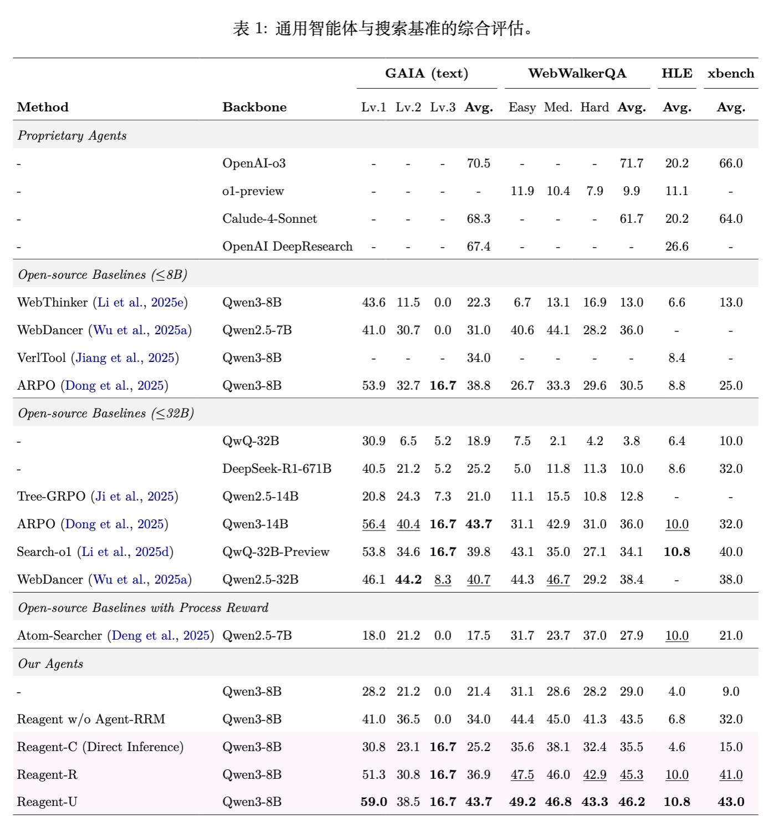Image resolution: width=768 pixels, height=827 pixels.
Task: Select the Our Agents section label
Action: click(x=50, y=664)
